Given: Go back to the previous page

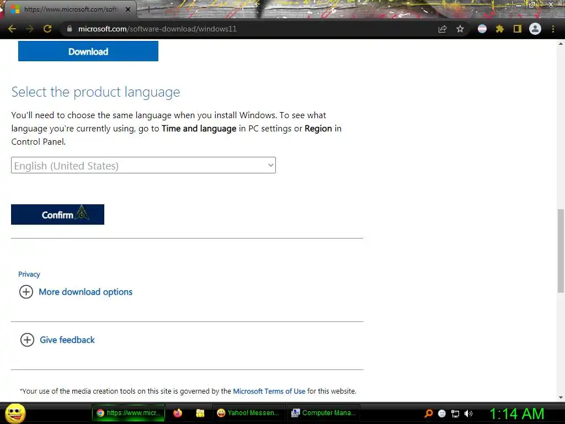Looking at the screenshot, I should tap(12, 29).
